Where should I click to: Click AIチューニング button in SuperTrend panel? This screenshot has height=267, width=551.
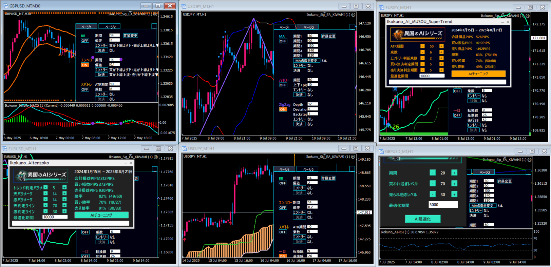478,74
